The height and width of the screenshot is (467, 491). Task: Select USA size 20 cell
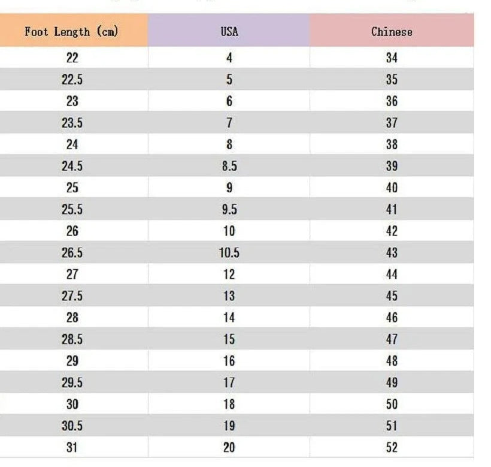229,447
